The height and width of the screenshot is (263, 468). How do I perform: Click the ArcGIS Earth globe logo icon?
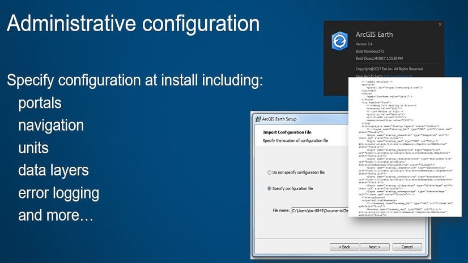pos(339,41)
